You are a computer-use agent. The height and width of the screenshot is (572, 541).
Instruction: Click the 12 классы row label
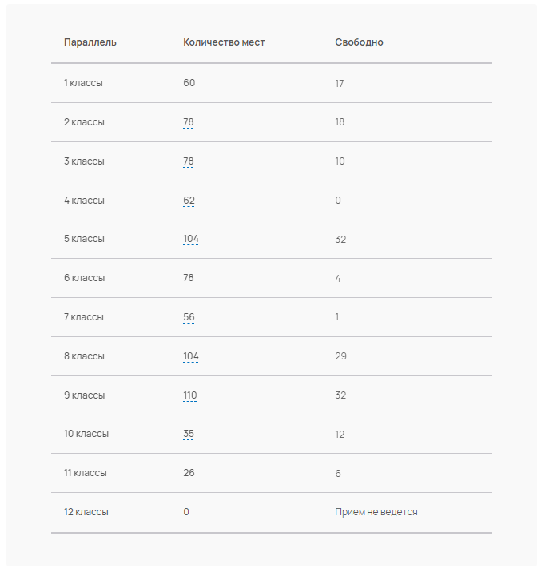click(x=86, y=512)
